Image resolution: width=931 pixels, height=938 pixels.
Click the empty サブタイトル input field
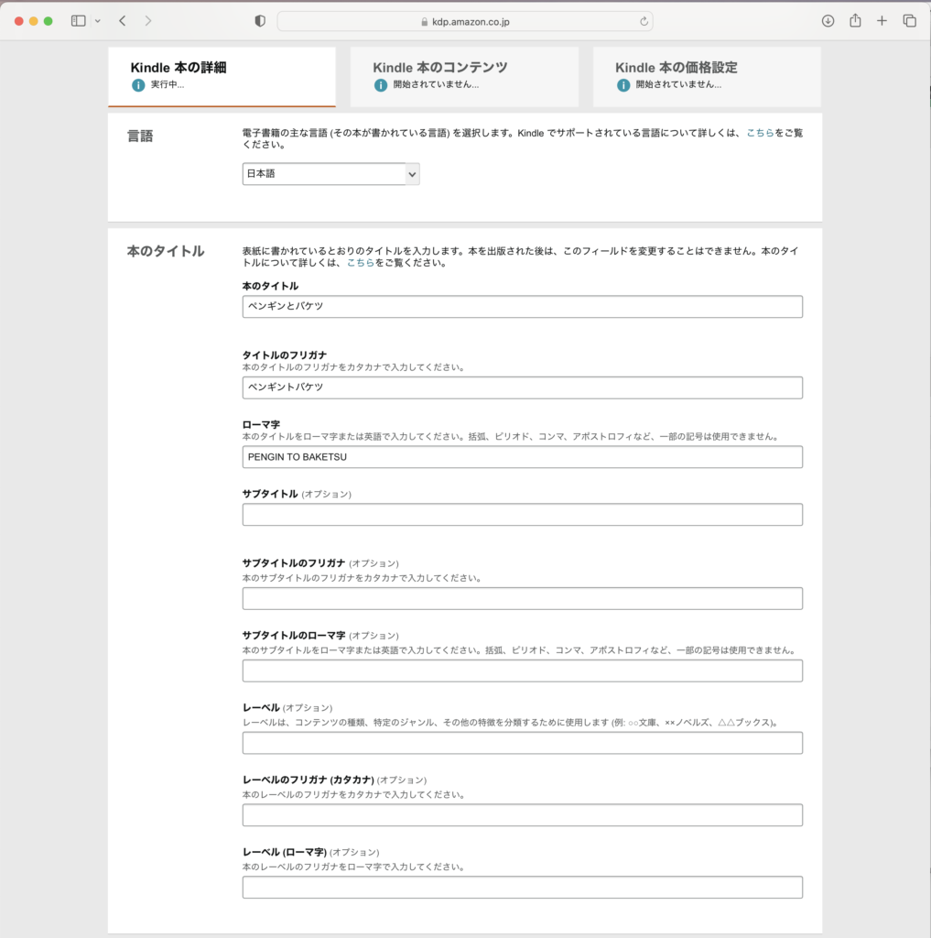pos(522,515)
